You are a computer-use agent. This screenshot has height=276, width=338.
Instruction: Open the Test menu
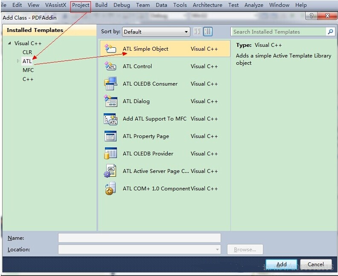233,5
